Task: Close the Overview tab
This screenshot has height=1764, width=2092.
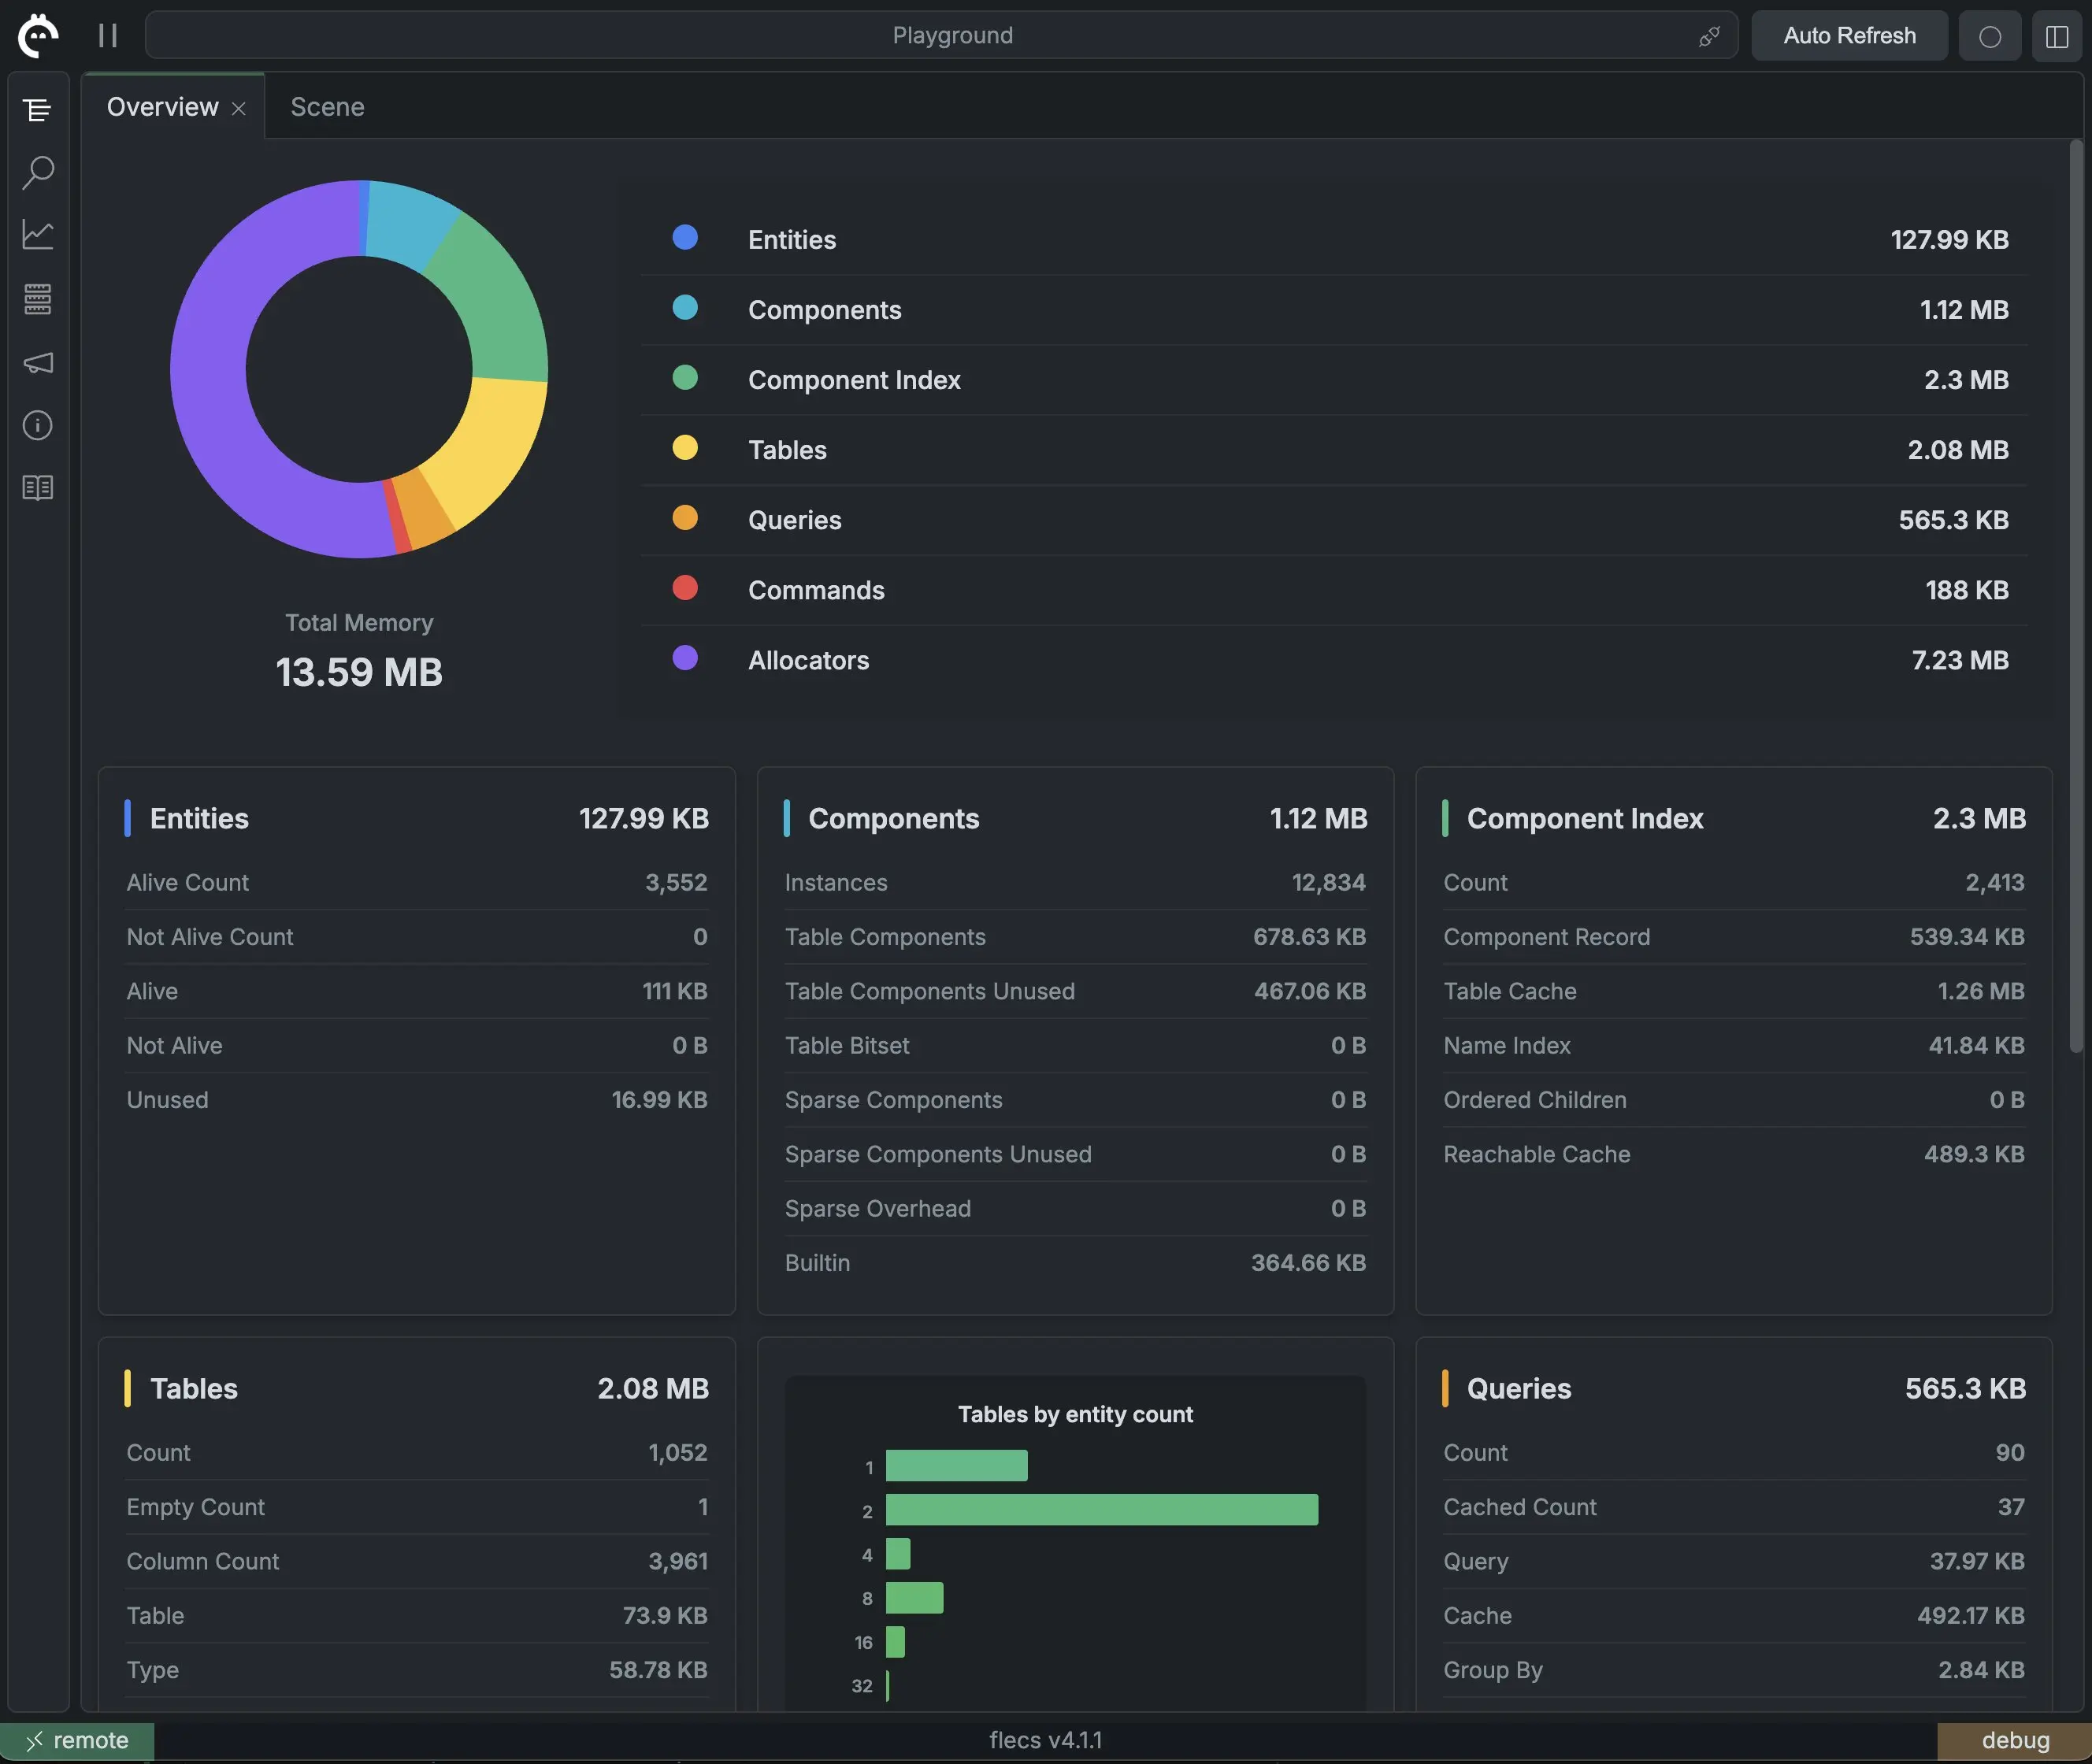Action: pos(239,108)
